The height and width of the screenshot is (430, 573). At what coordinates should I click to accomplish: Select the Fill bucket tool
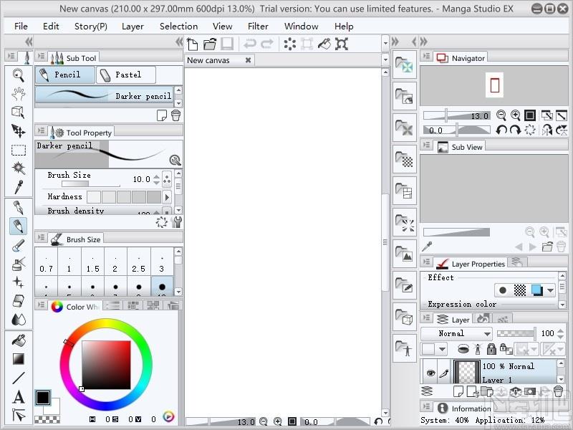pos(19,340)
